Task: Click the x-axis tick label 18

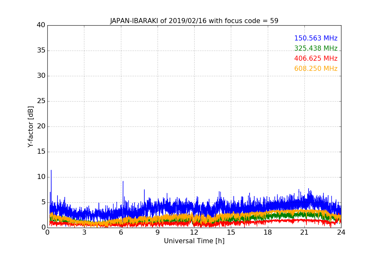Action: 268,232
